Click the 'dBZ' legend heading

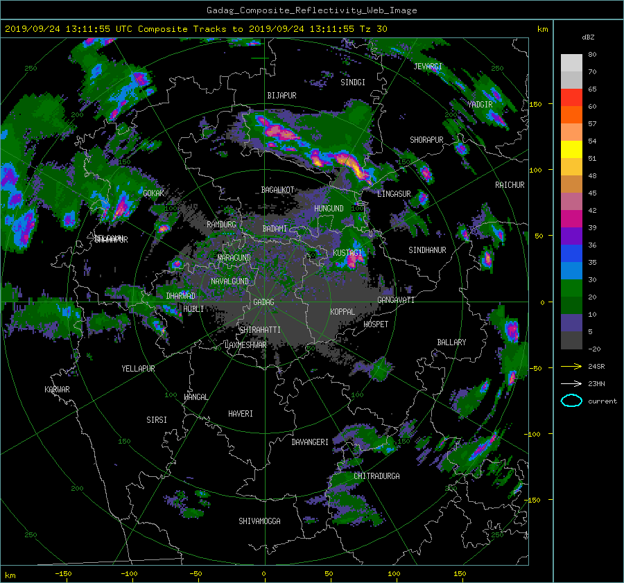[x=588, y=37]
